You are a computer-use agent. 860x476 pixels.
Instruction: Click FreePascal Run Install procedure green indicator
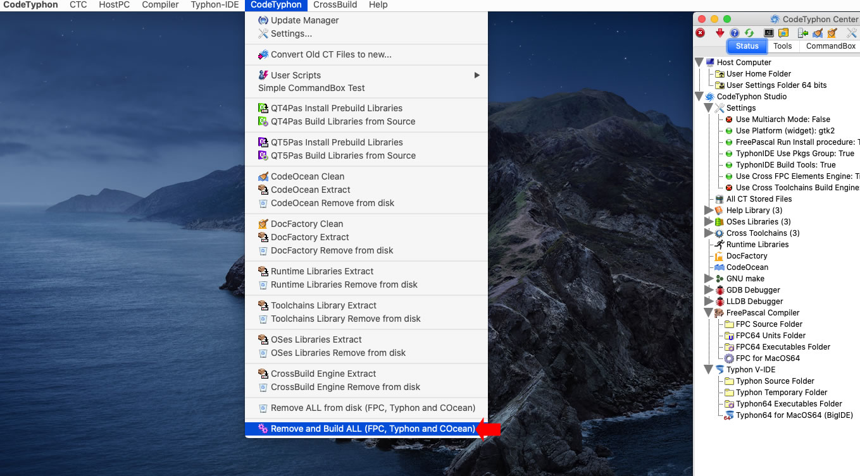coord(729,142)
